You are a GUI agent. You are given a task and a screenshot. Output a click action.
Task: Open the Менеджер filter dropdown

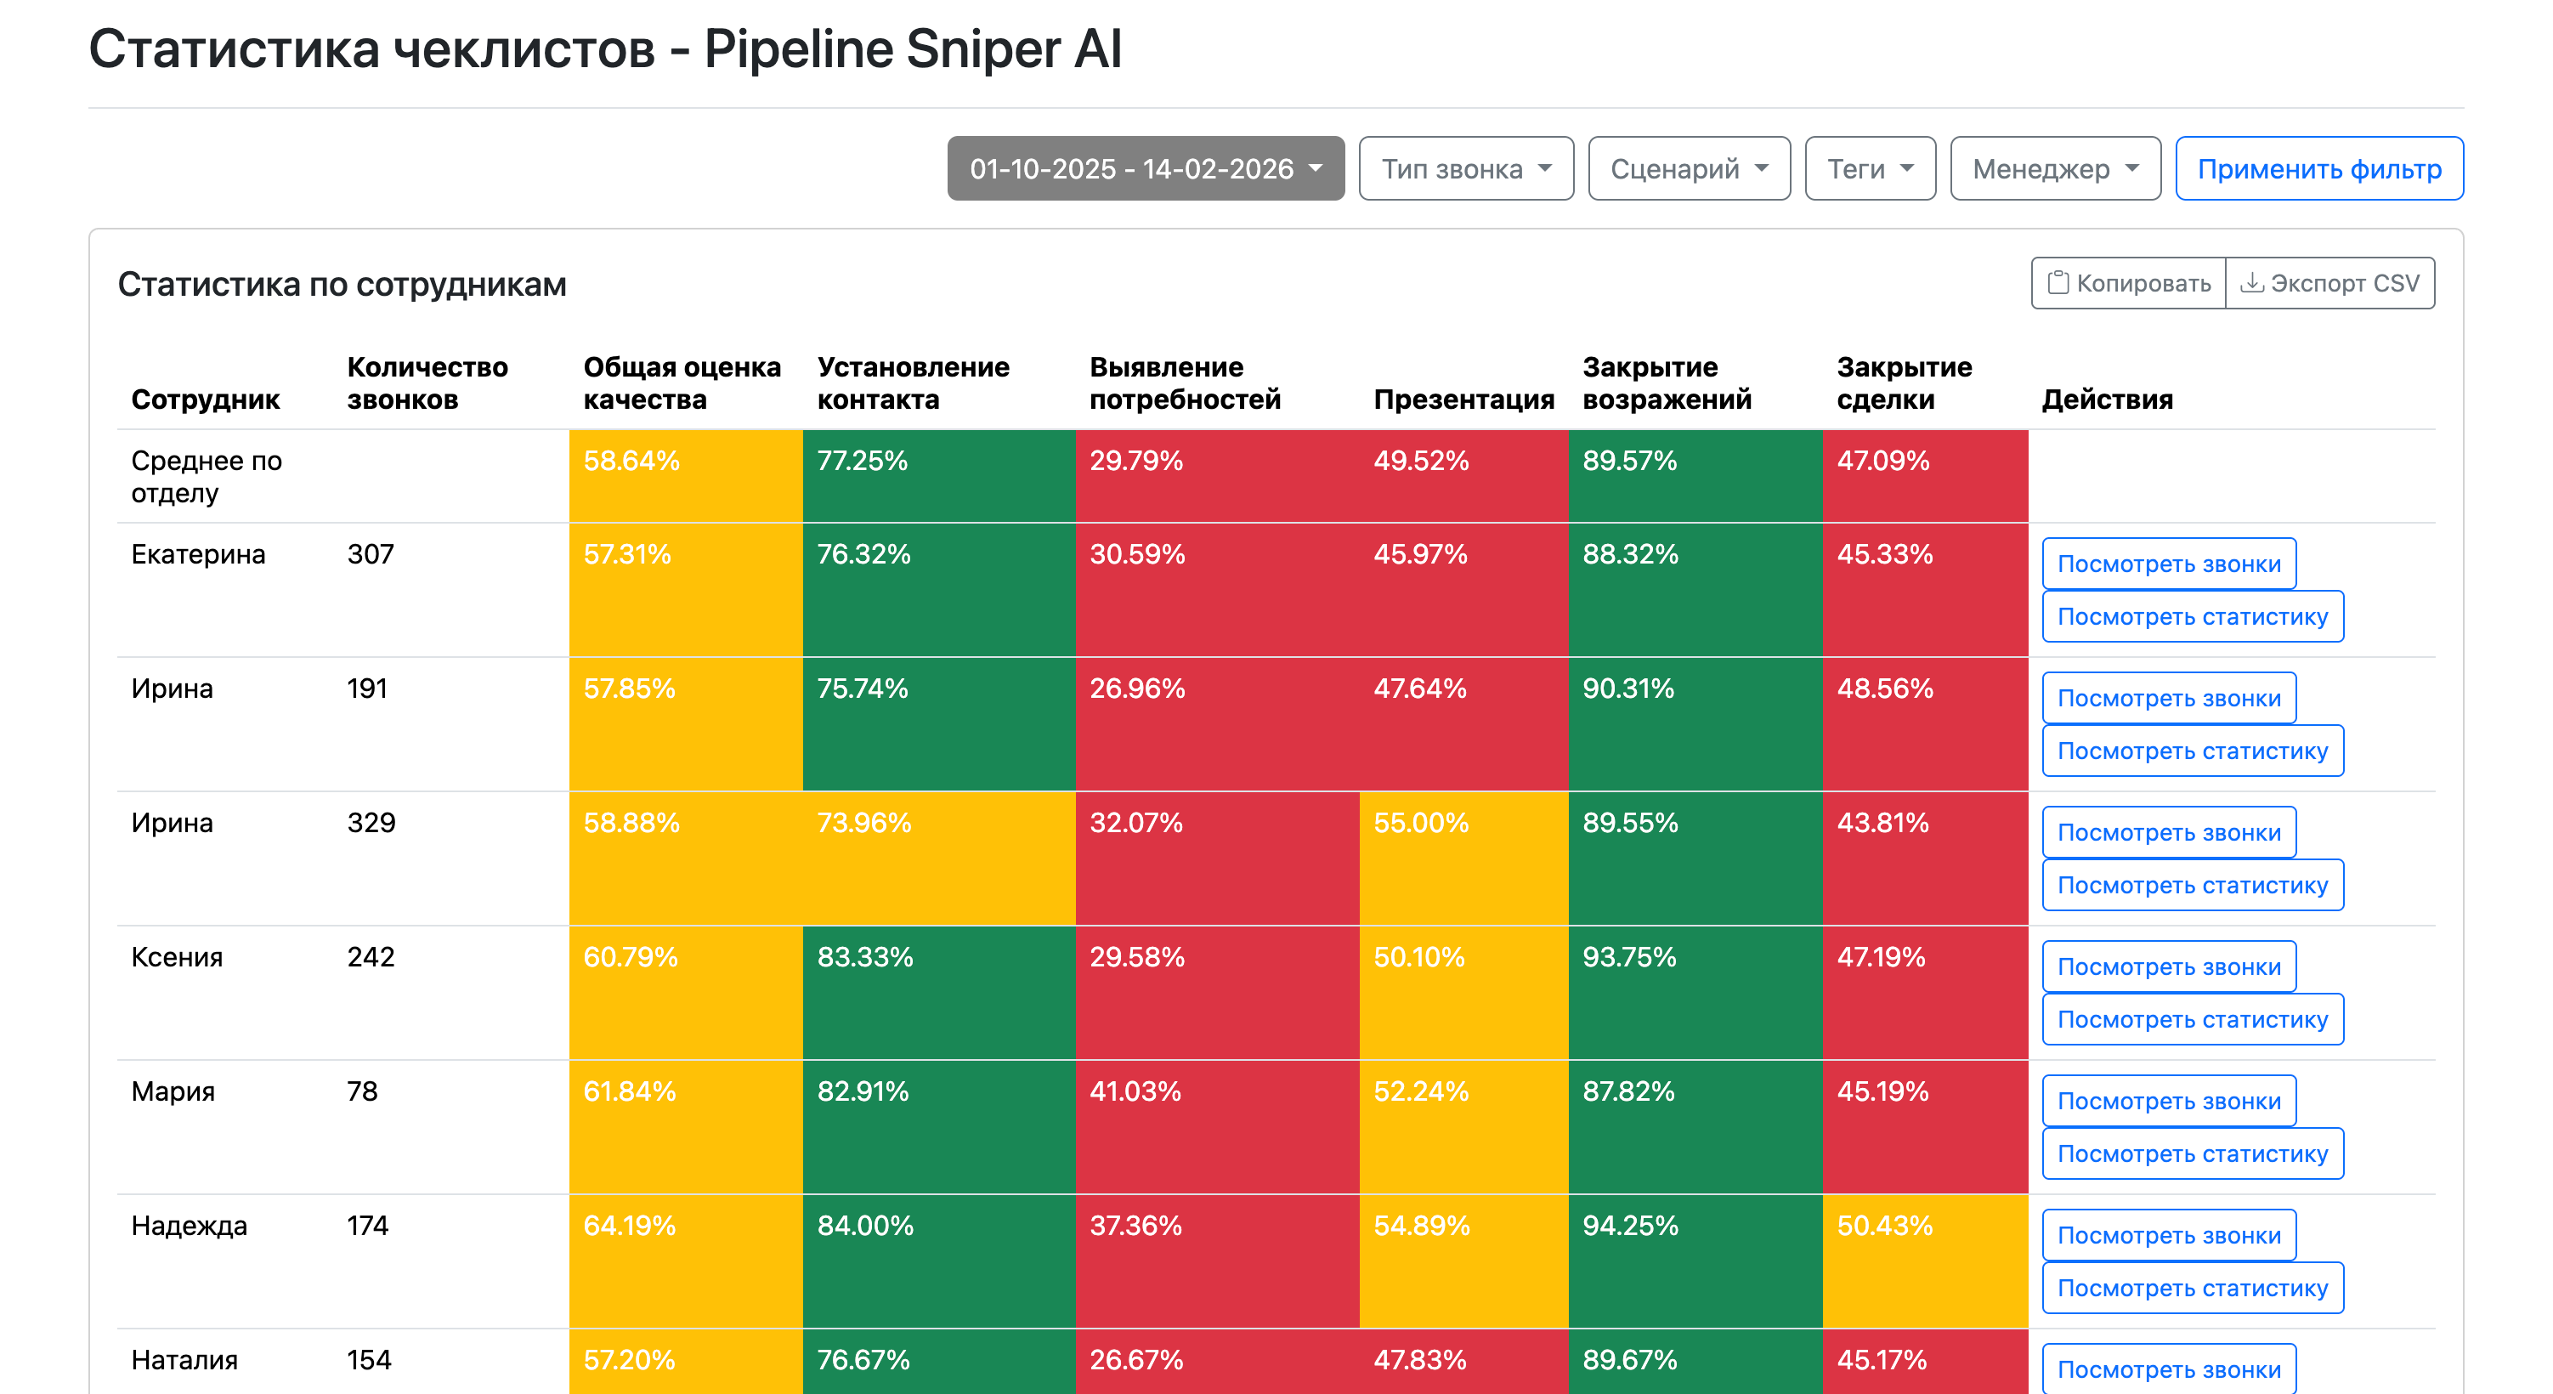(2054, 168)
